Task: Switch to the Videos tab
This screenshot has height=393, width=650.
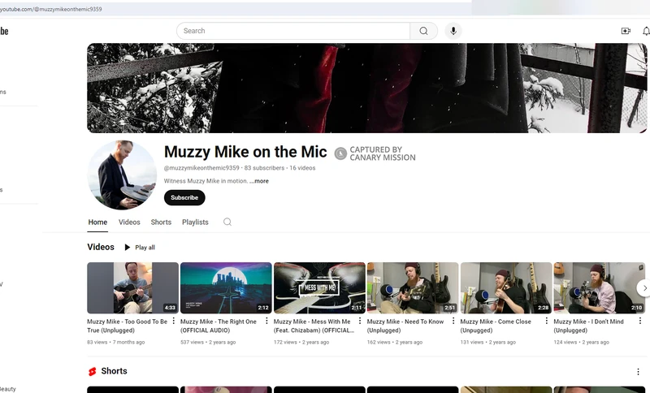Action: (129, 222)
